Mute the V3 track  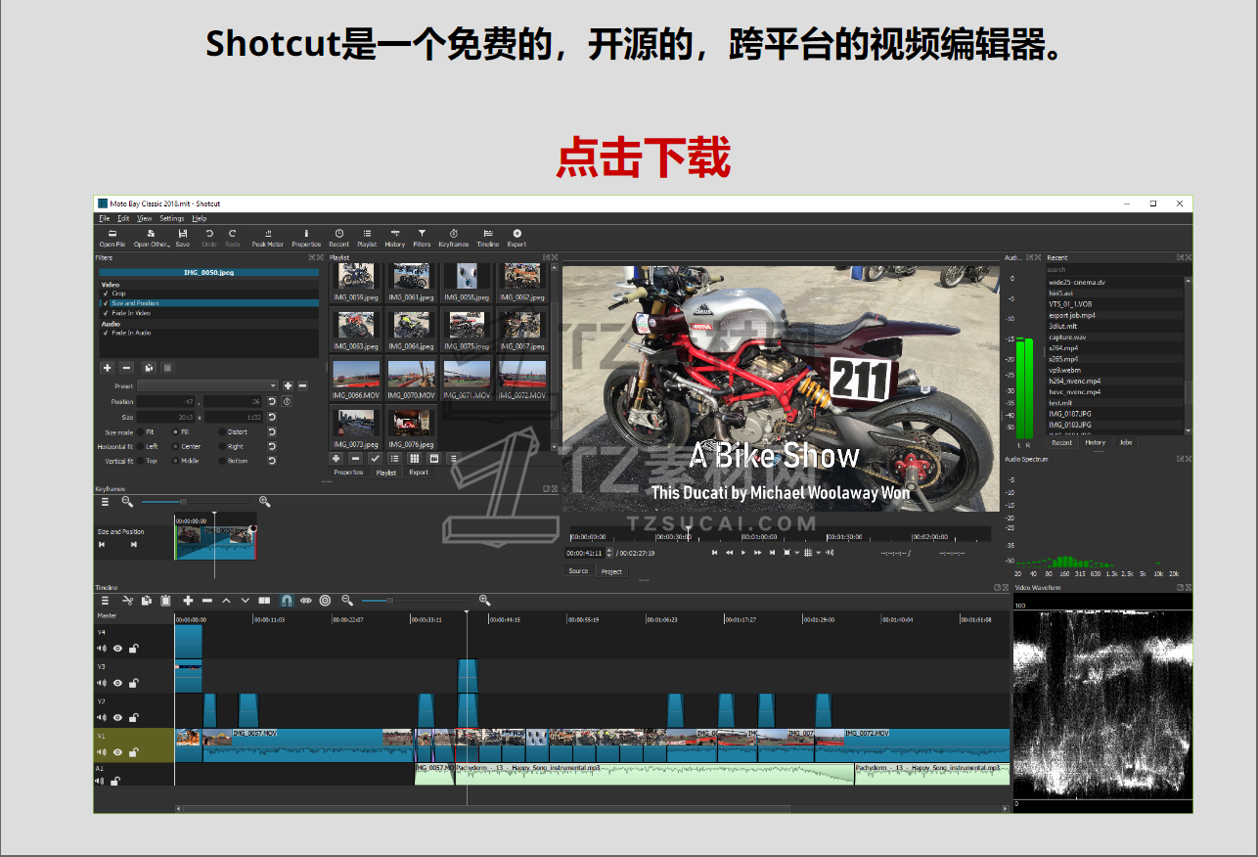(x=101, y=683)
